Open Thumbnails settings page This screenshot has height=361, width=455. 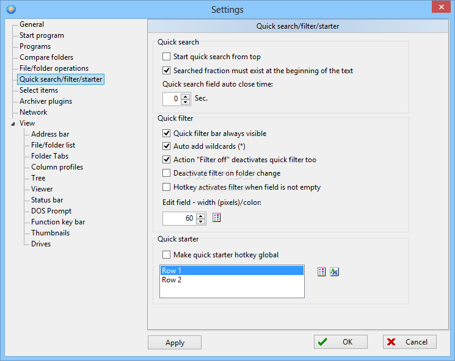coord(51,233)
